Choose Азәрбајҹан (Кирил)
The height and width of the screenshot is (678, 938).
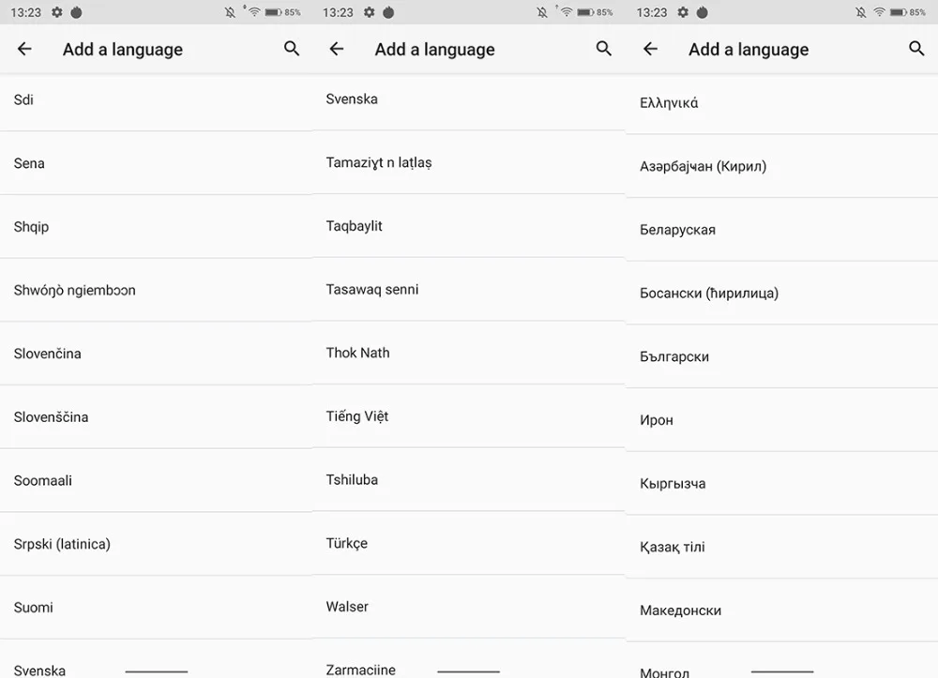tap(781, 166)
